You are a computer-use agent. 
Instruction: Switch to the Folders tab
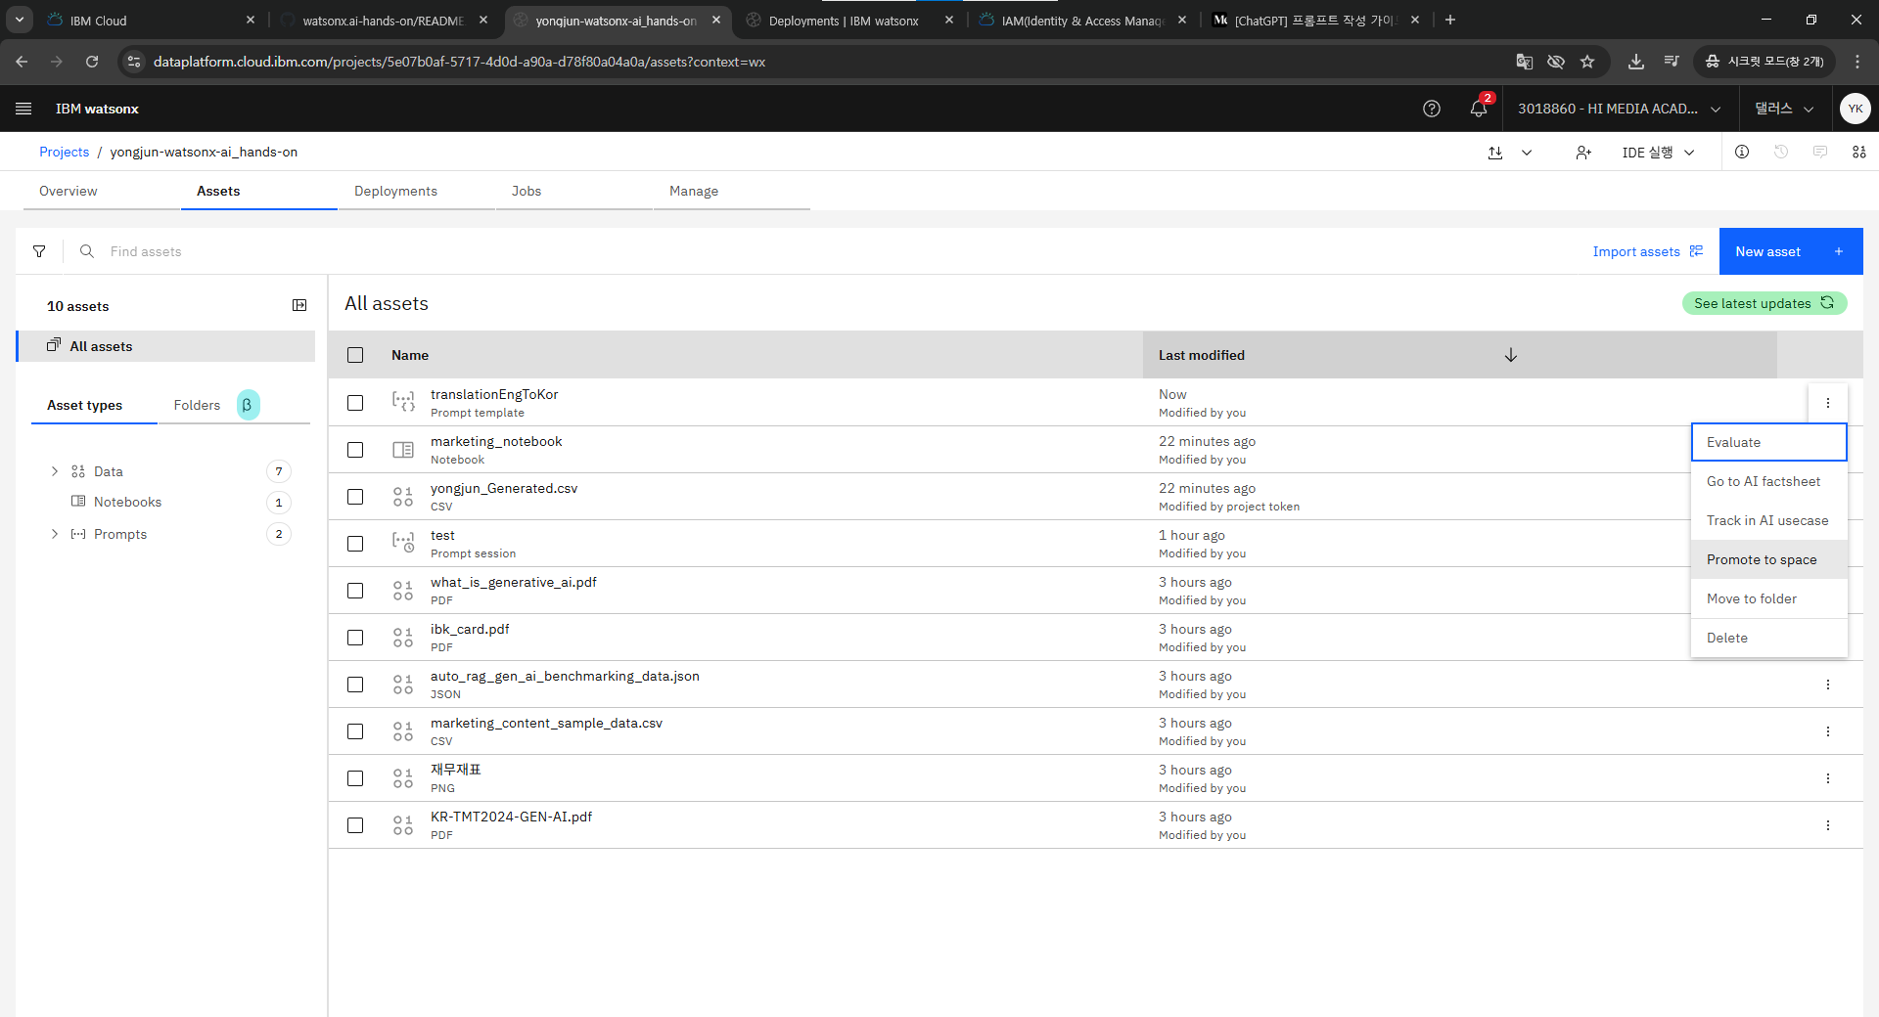(x=197, y=405)
